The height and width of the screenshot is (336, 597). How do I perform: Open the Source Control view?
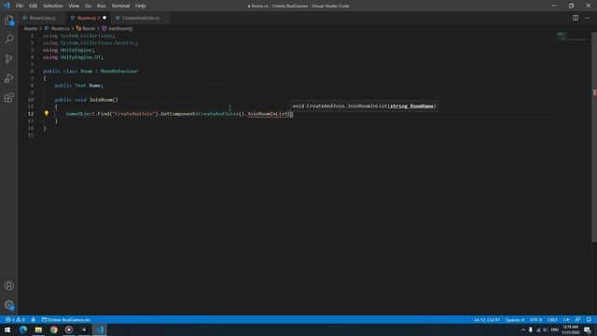tap(9, 59)
